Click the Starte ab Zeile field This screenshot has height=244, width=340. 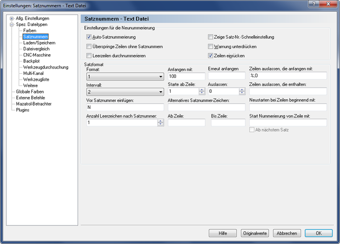[x=183, y=91]
